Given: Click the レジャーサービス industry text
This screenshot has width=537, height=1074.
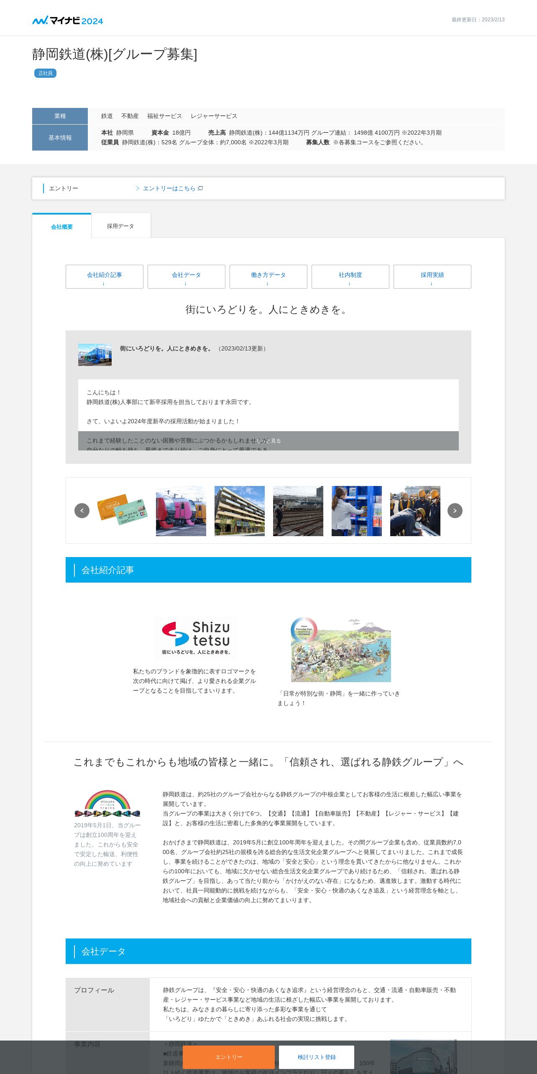Looking at the screenshot, I should click(214, 116).
